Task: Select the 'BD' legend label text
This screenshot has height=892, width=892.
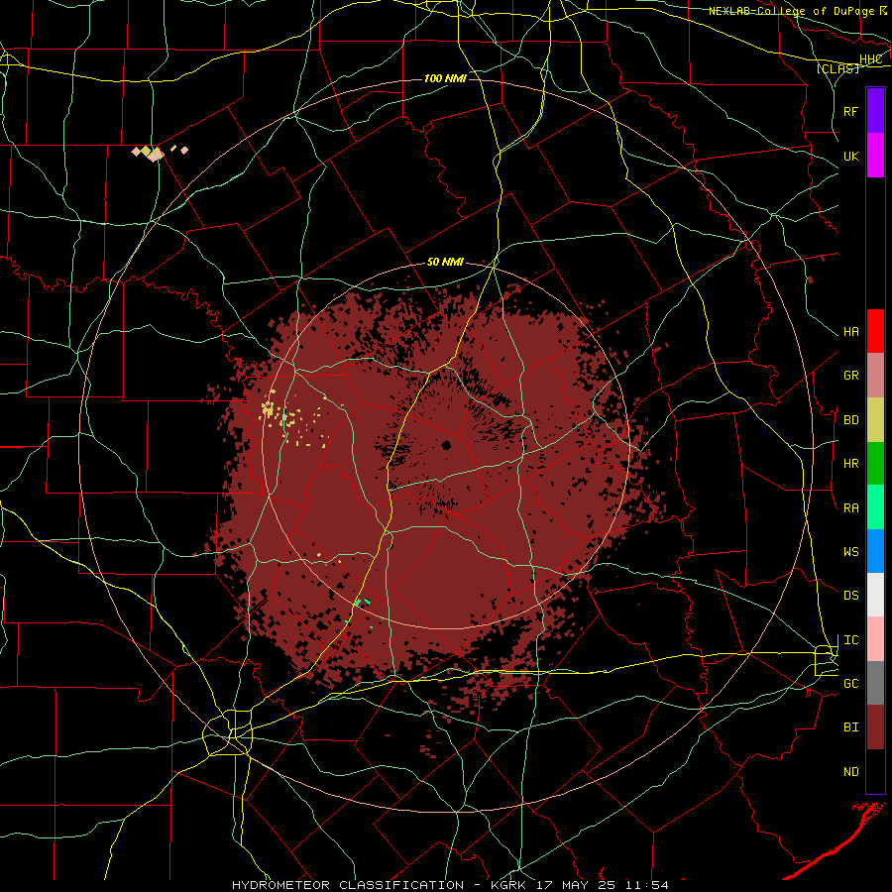Action: click(x=851, y=420)
